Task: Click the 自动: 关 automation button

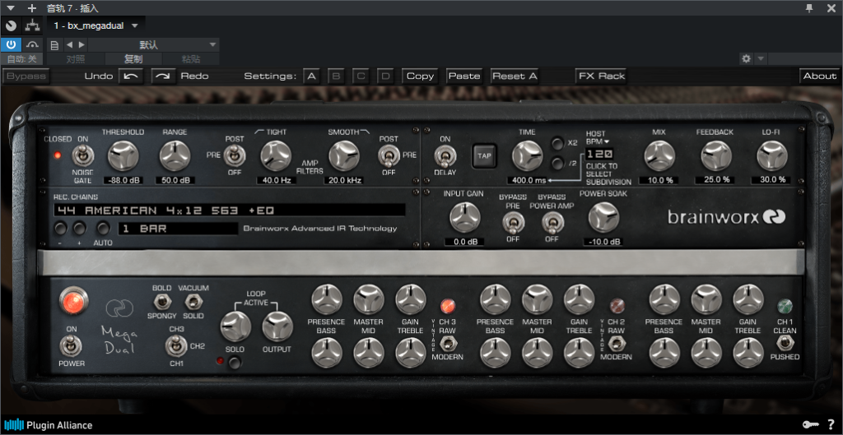Action: (x=21, y=59)
